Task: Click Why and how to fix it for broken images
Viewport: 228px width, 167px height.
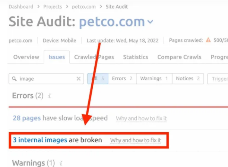Action: click(136, 141)
